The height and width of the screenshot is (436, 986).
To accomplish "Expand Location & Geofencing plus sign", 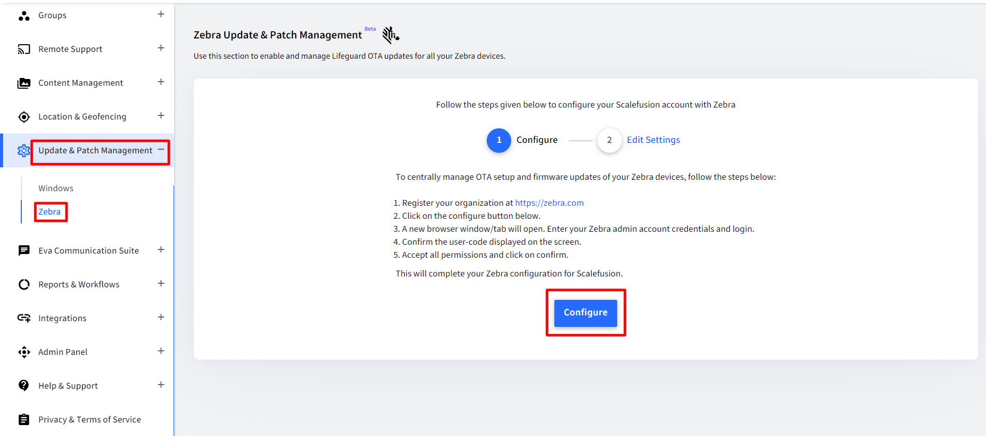I will coord(161,116).
